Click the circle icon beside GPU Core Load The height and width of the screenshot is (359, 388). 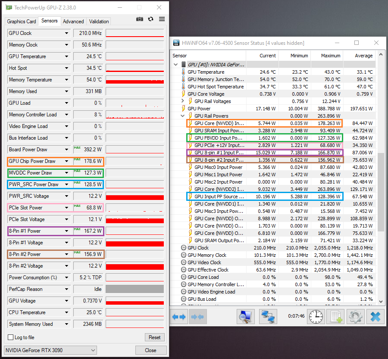(x=184, y=277)
